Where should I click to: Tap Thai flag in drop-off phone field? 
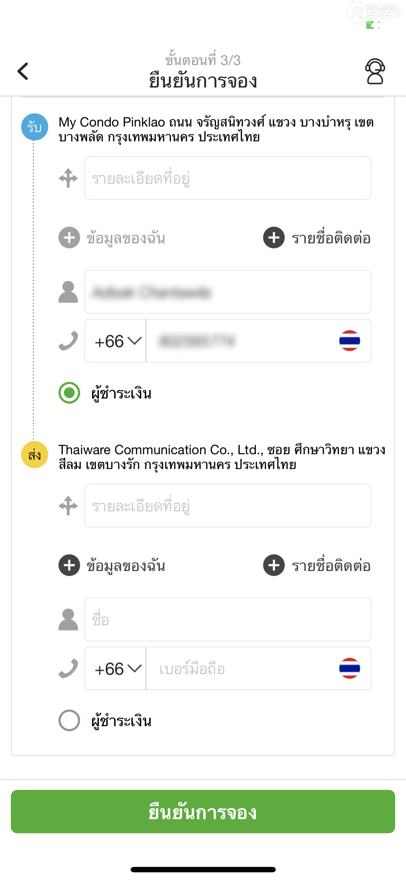(x=349, y=668)
